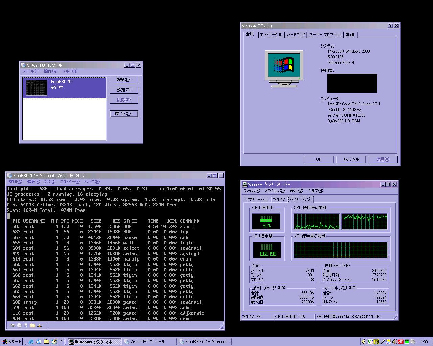Launch Internet Explorer from the quick launch
Image resolution: width=433 pixels, height=346 pixels.
[x=31, y=342]
